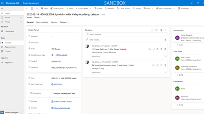Click View more under Phone Call
This screenshot has height=114, width=204.
tap(96, 56)
